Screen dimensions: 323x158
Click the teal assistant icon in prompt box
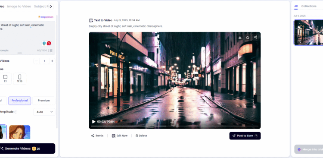pyautogui.click(x=44, y=43)
